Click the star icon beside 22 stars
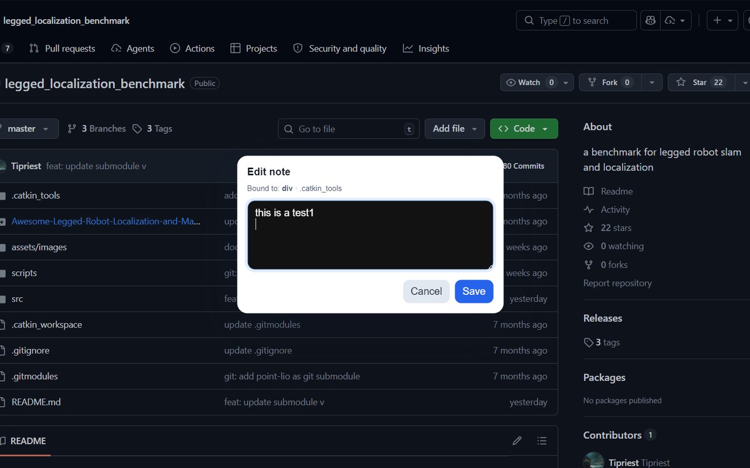750x468 pixels. [x=589, y=228]
